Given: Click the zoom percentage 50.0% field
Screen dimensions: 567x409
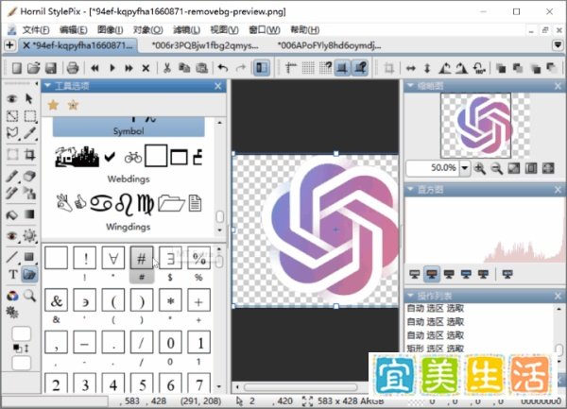Looking at the screenshot, I should point(433,168).
